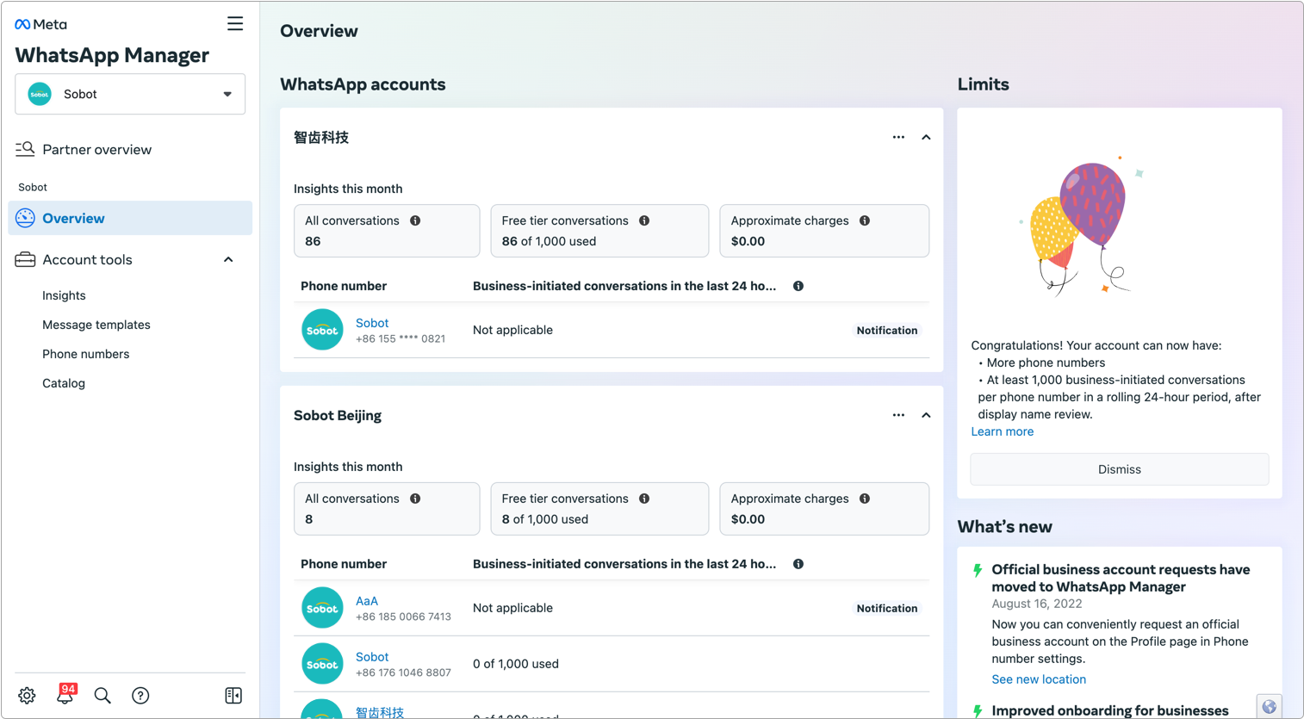Open the help question mark icon
Viewport: 1304px width, 719px height.
[x=140, y=696]
